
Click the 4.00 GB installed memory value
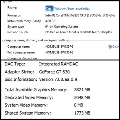coord(50,21)
